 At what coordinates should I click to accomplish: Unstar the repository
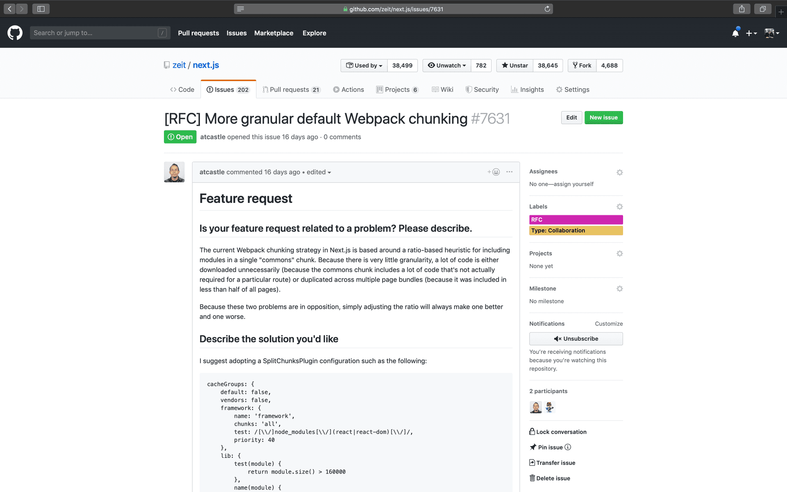pos(515,66)
